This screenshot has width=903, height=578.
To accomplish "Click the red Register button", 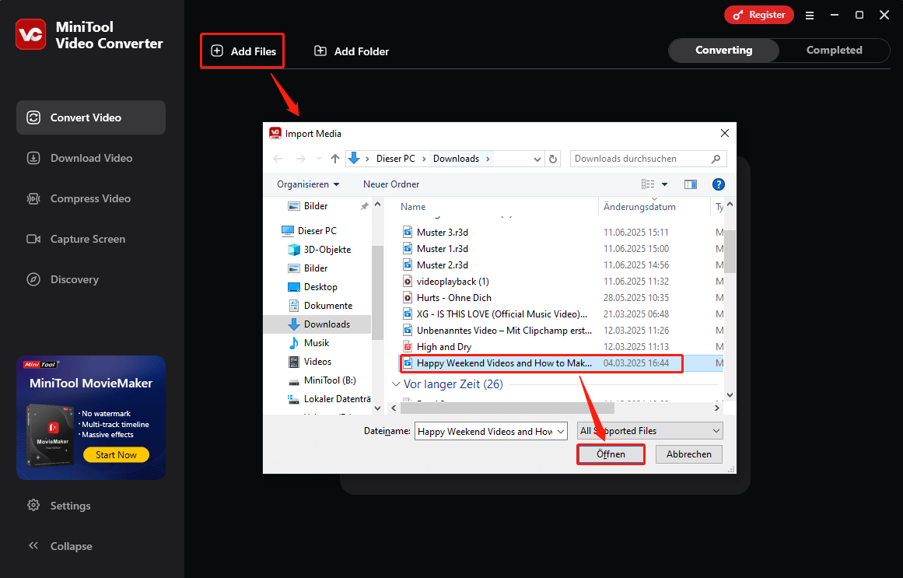I will [759, 15].
